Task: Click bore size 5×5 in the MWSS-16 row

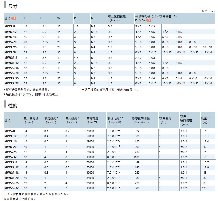Action: [x=138, y=68]
